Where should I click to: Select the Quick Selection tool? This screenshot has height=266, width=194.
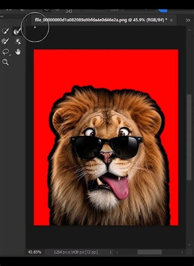point(6,31)
